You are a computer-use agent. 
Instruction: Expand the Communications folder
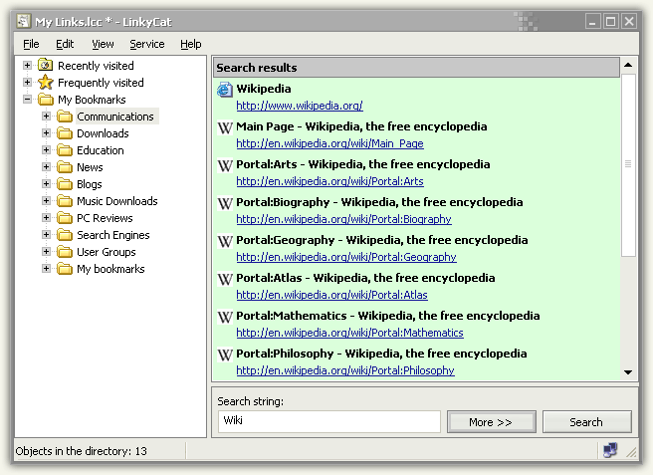click(46, 117)
